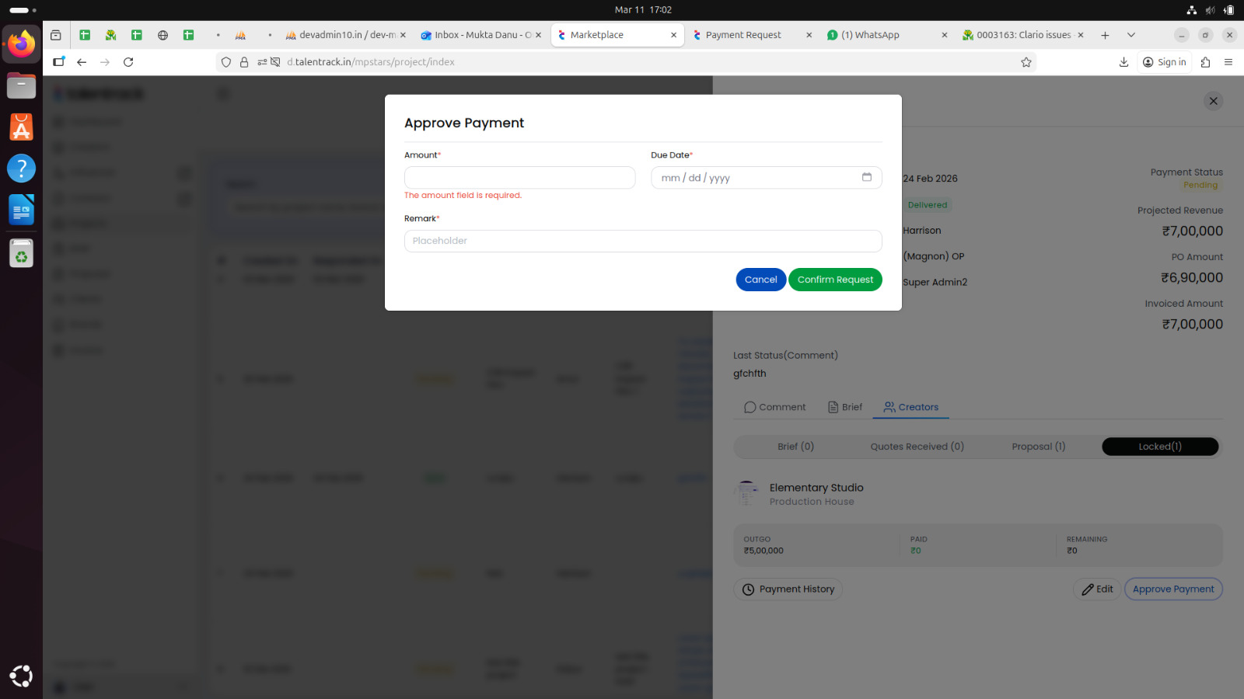Viewport: 1244px width, 699px height.
Task: Click Confirm Request button
Action: (x=834, y=280)
